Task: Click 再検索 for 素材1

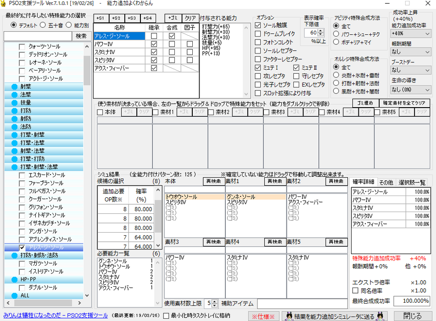Action: pos(275,181)
